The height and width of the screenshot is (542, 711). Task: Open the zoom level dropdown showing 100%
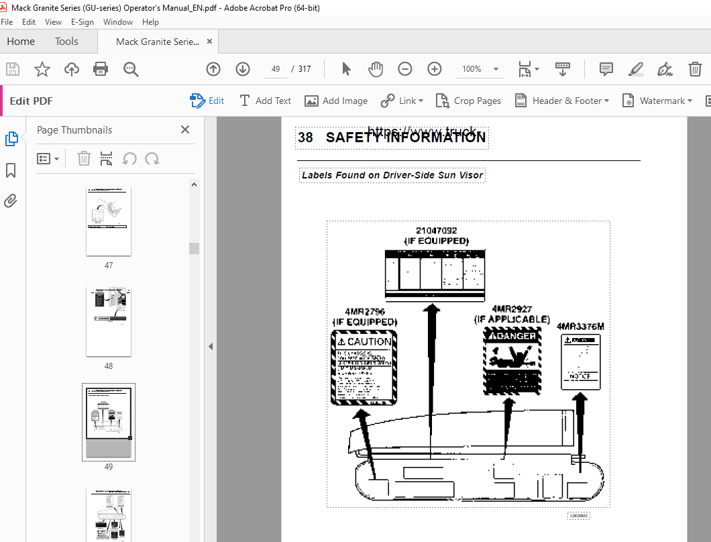coord(480,68)
